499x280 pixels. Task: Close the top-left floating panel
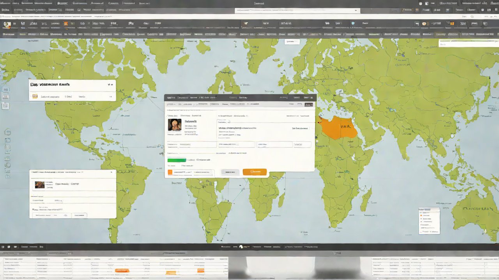(x=109, y=84)
